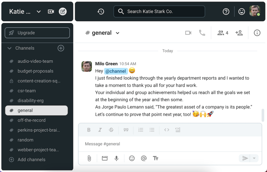Toggle italic text formatting
The image size is (267, 172).
click(x=100, y=130)
